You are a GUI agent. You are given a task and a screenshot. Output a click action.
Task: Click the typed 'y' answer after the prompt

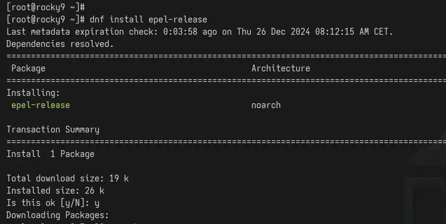coord(97,203)
